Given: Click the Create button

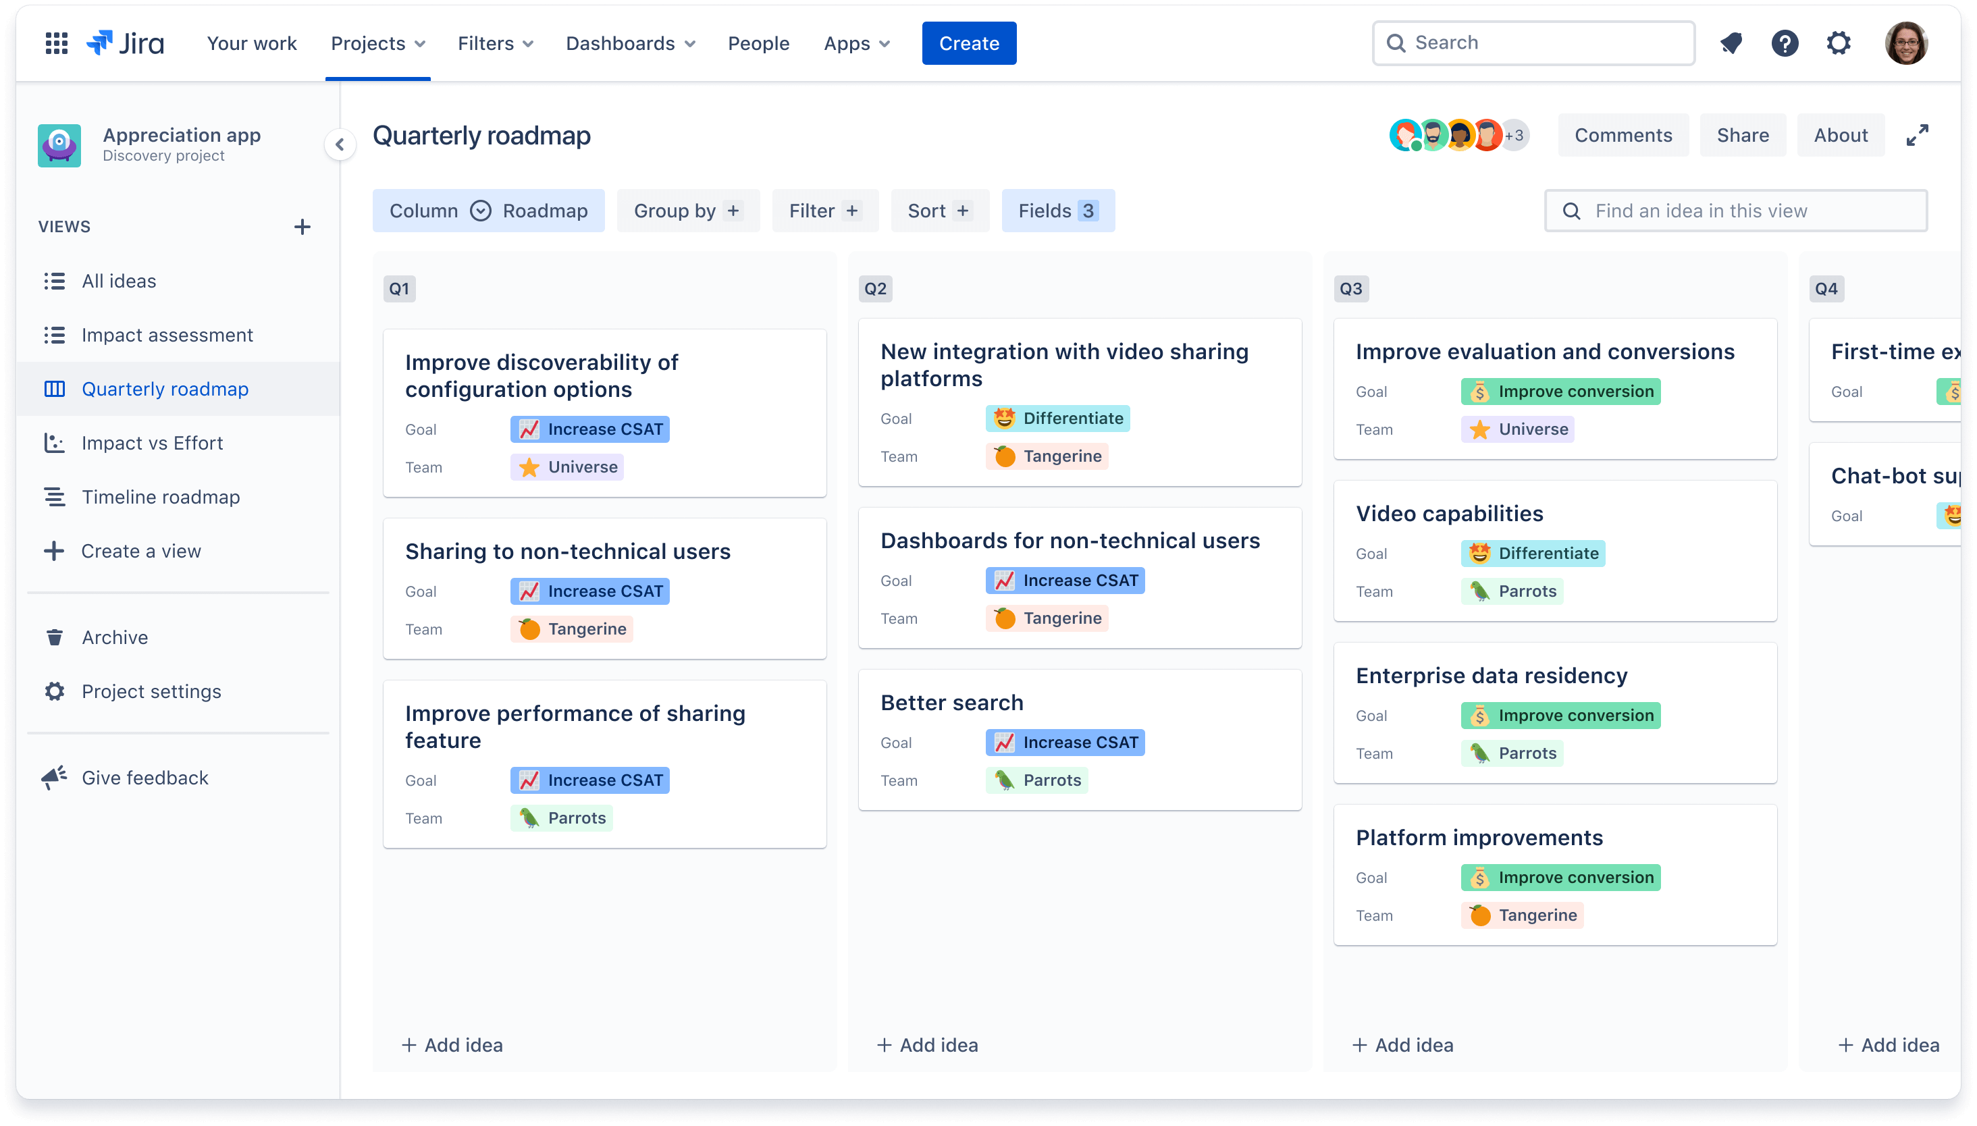Looking at the screenshot, I should click(968, 42).
